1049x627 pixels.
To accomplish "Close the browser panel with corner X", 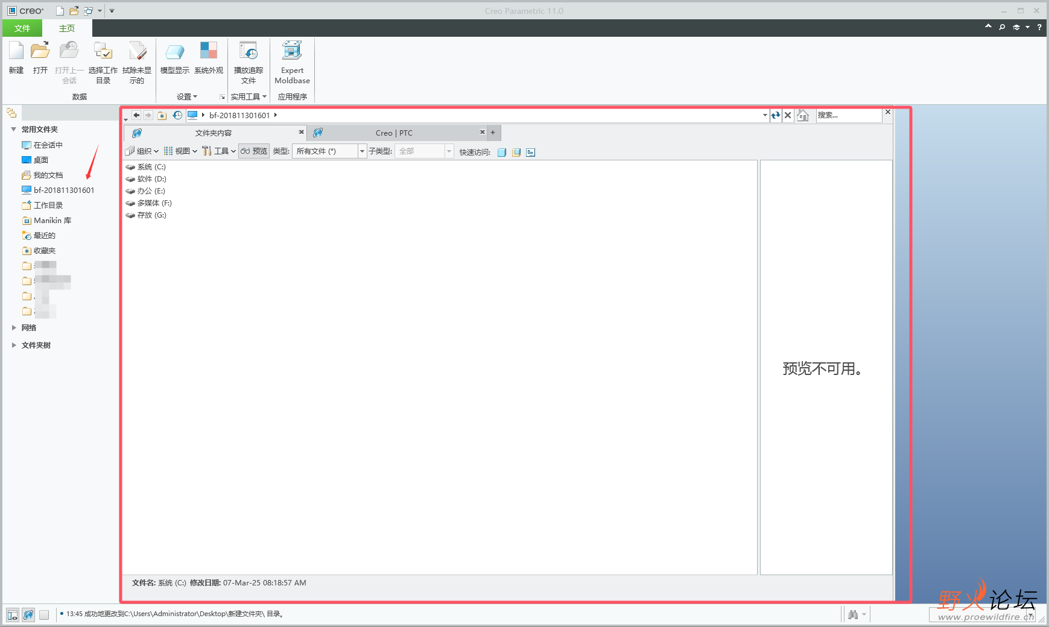I will [887, 112].
